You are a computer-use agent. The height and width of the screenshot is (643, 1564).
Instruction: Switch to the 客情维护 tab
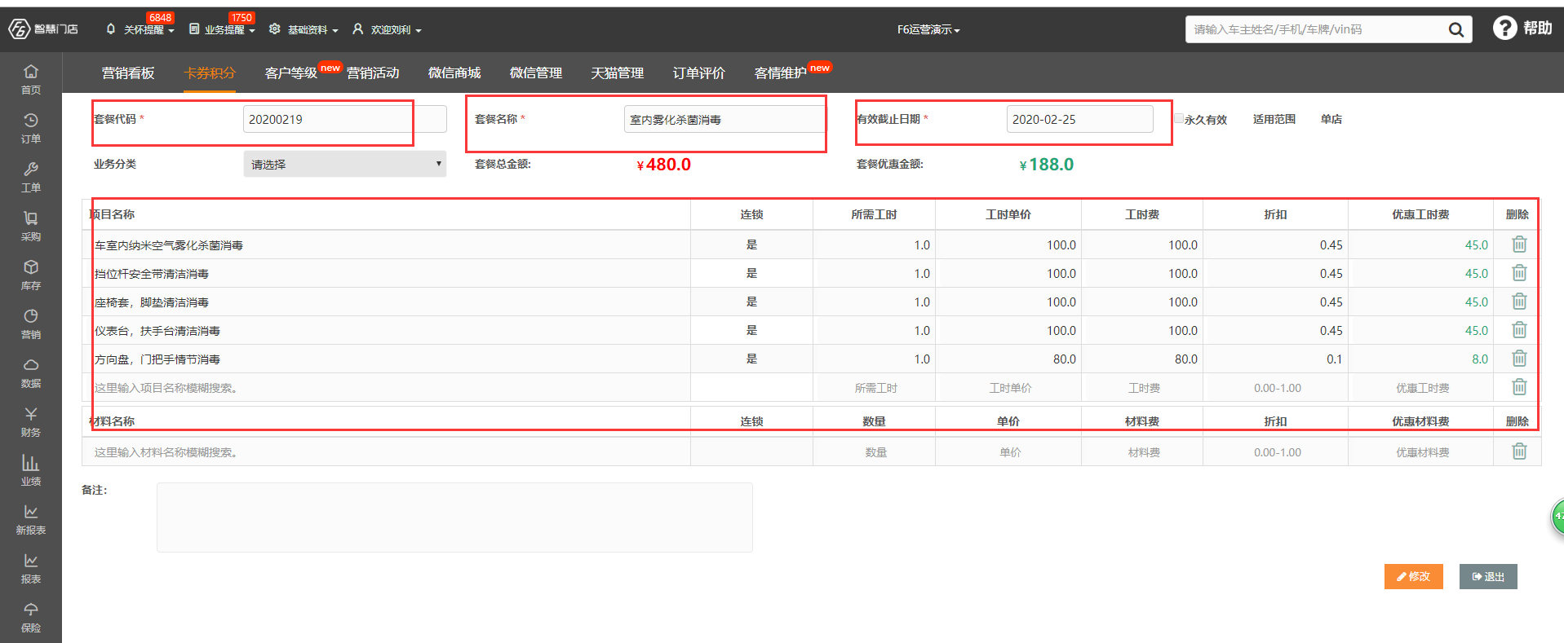(x=781, y=73)
